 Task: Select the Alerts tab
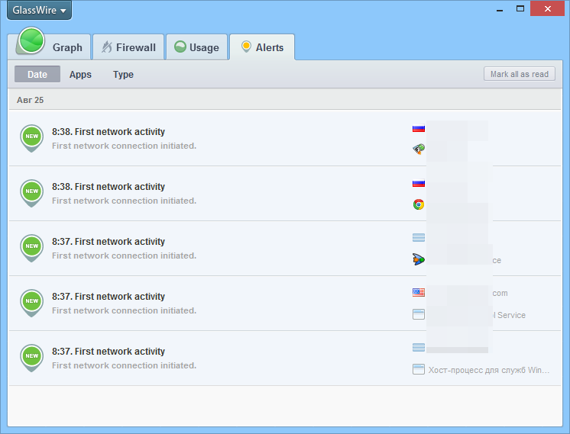click(x=262, y=47)
